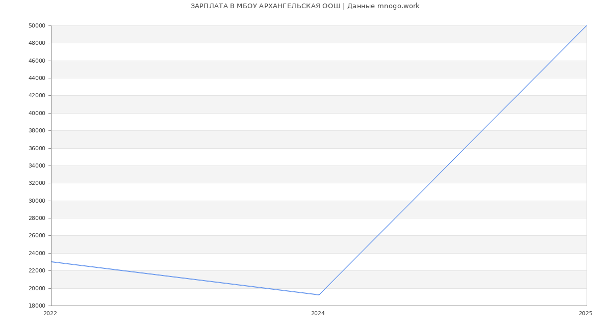Click the 2024 x-axis label
Viewport: 612px width, 331px height.
[318, 314]
